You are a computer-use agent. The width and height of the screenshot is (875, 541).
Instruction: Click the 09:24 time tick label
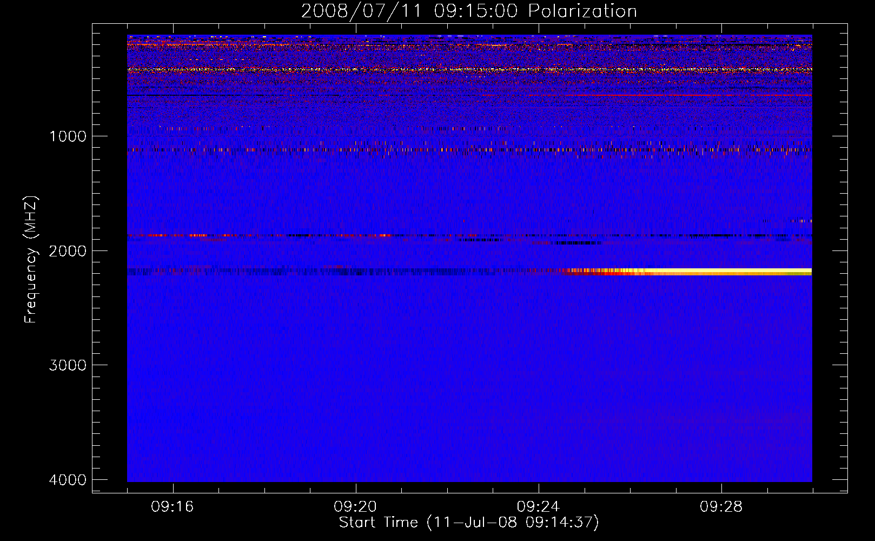point(539,507)
